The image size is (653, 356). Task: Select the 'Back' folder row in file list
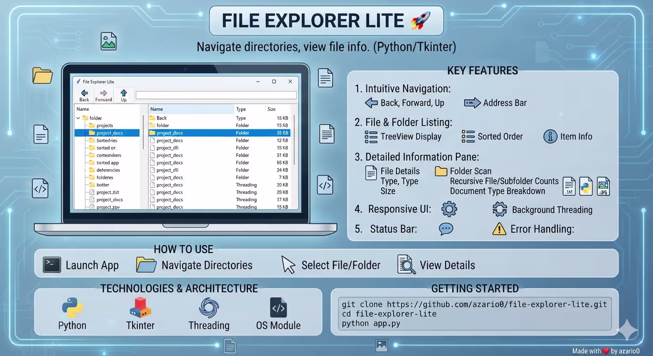pyautogui.click(x=219, y=118)
